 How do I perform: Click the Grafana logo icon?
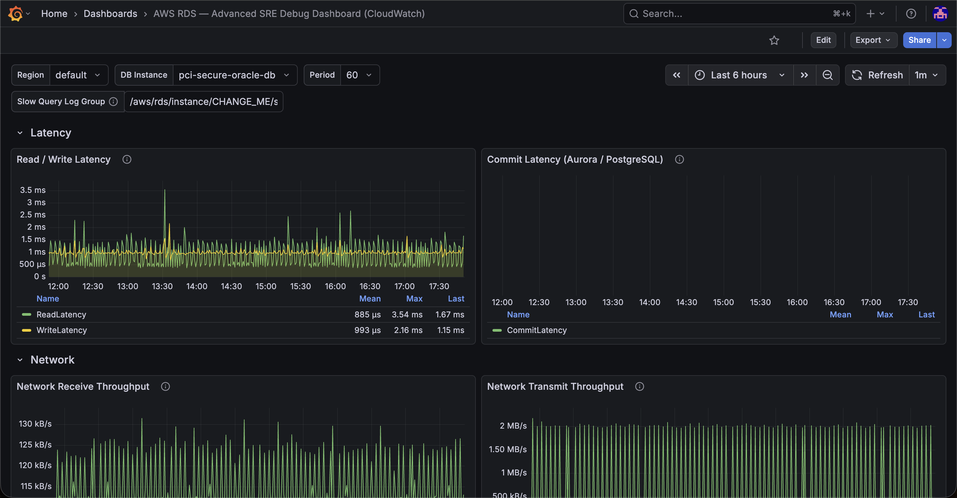pyautogui.click(x=16, y=14)
